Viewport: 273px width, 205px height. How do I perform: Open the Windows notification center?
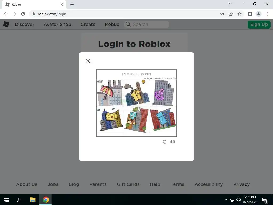264,200
